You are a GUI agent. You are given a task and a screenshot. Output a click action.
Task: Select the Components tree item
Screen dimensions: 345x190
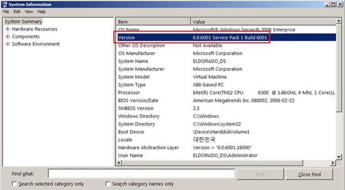pyautogui.click(x=26, y=37)
